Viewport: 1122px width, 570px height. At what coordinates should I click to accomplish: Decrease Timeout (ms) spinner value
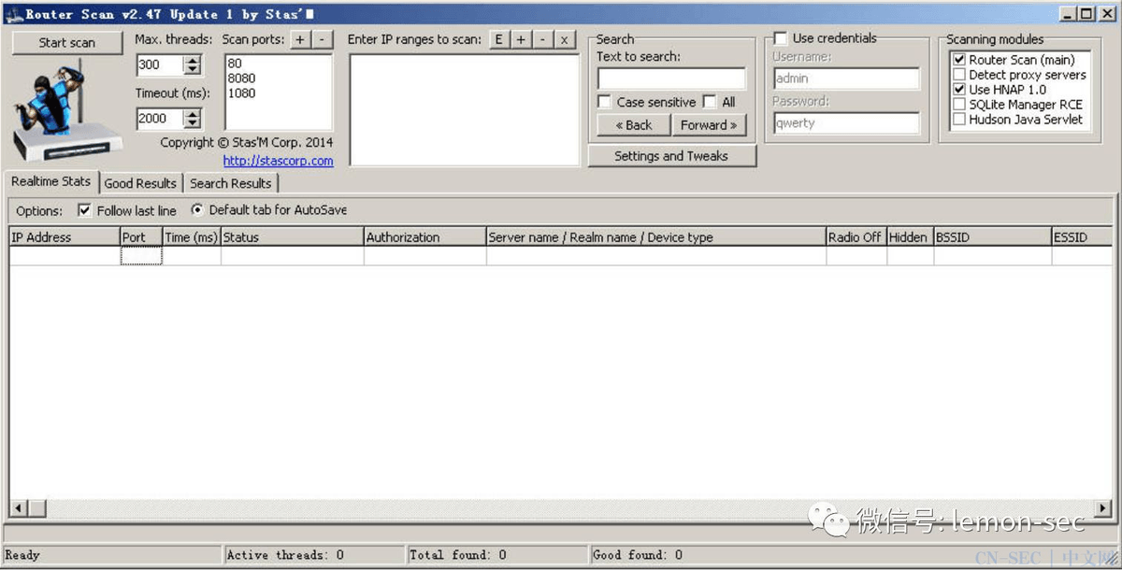coord(193,123)
